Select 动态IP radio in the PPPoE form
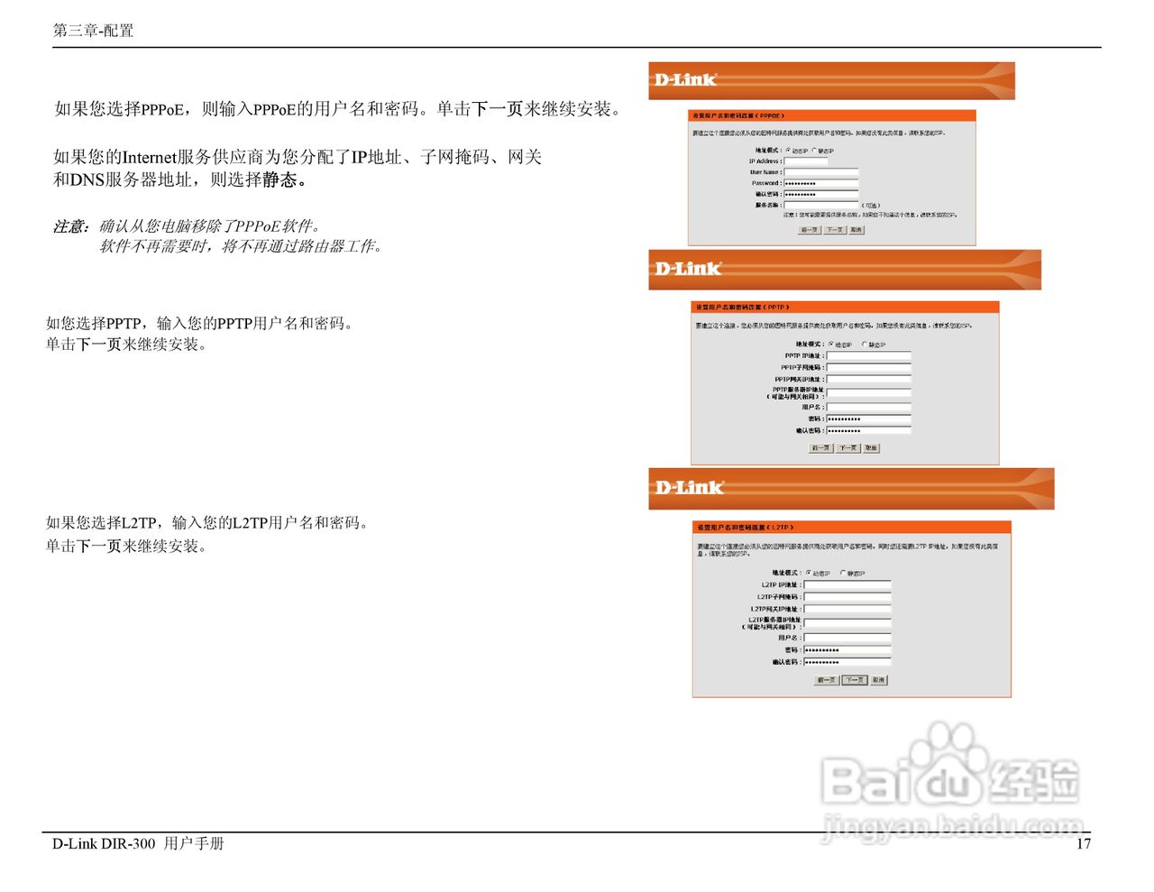 click(x=788, y=150)
